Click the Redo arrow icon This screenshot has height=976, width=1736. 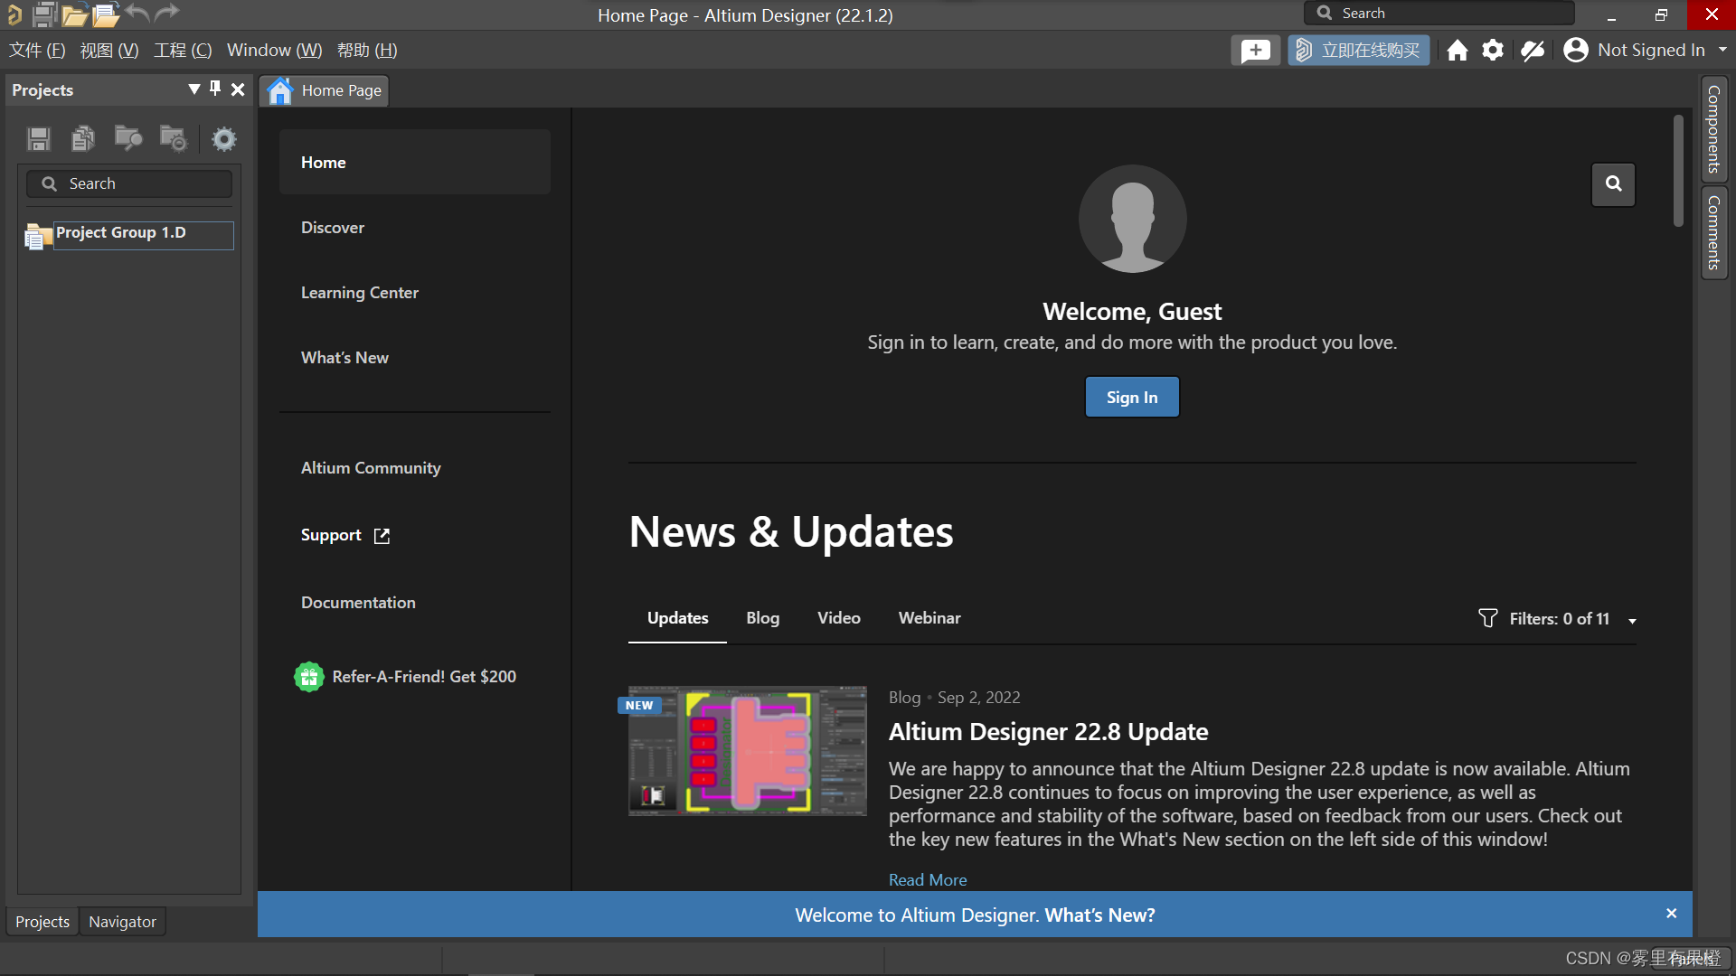tap(167, 13)
